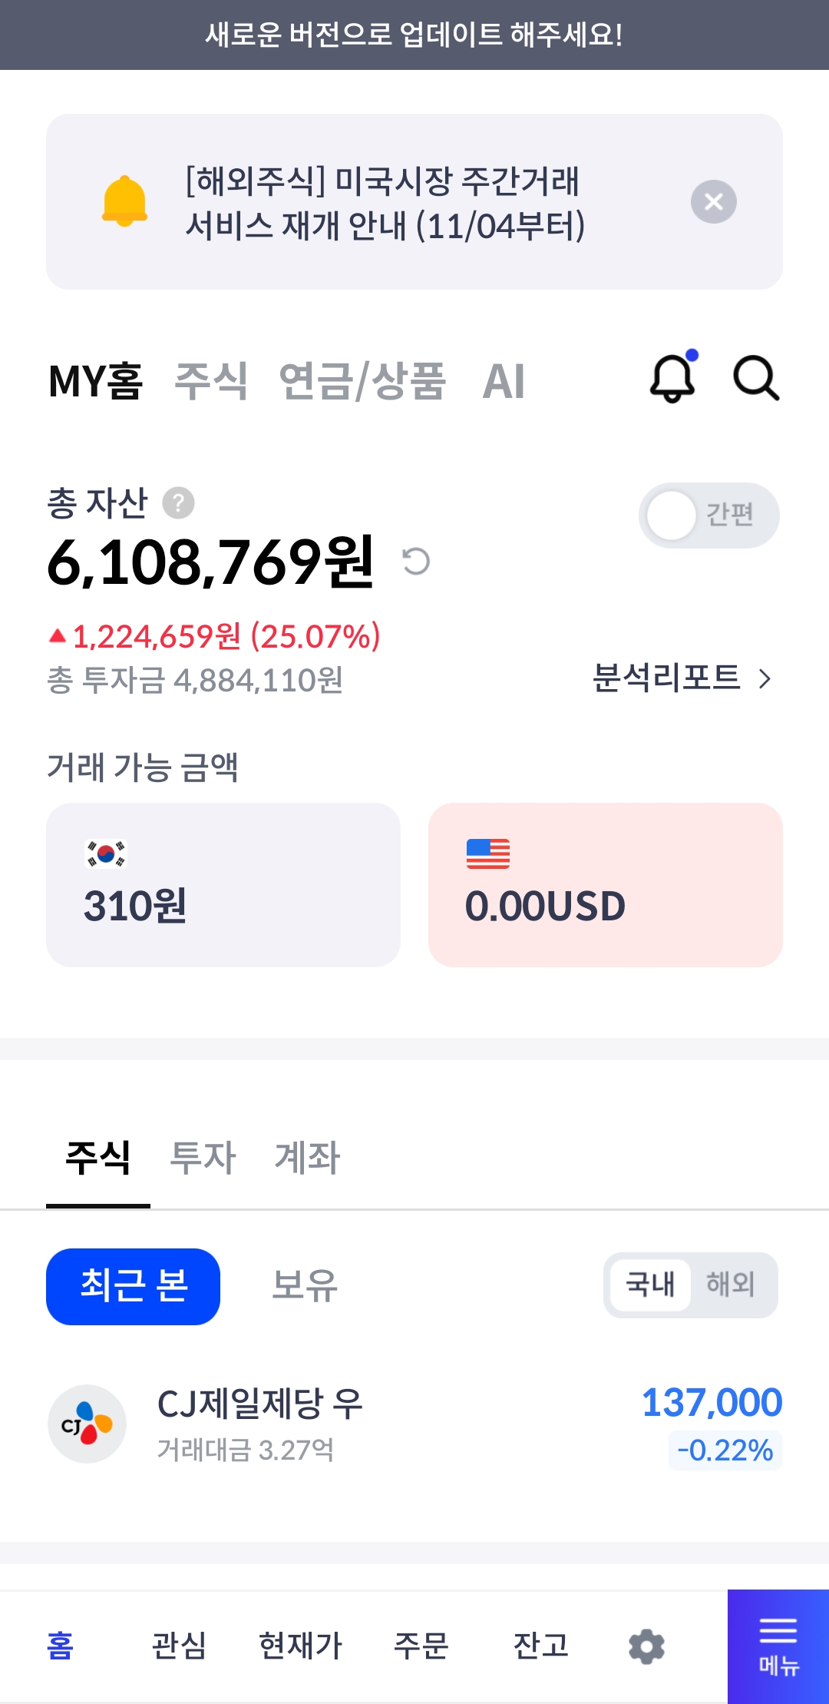Tap the total assets help icon
Image resolution: width=829 pixels, height=1704 pixels.
pyautogui.click(x=178, y=503)
